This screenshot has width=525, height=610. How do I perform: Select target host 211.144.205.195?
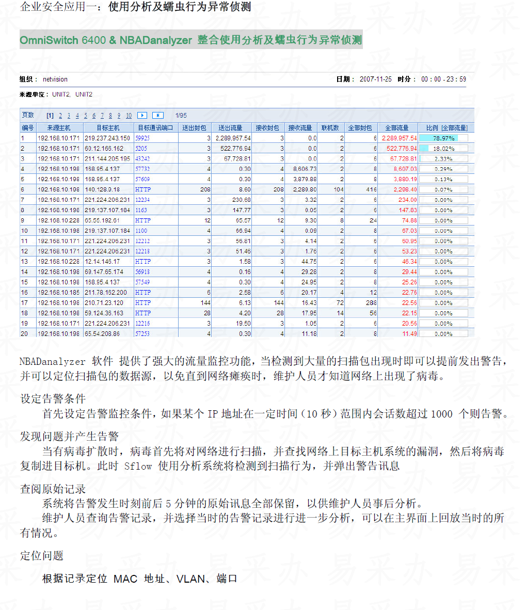click(107, 159)
